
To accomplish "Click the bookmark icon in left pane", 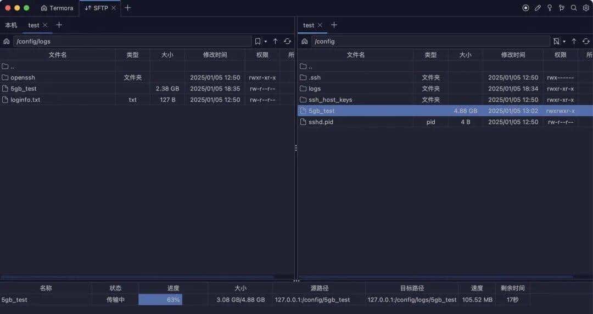I will click(258, 42).
